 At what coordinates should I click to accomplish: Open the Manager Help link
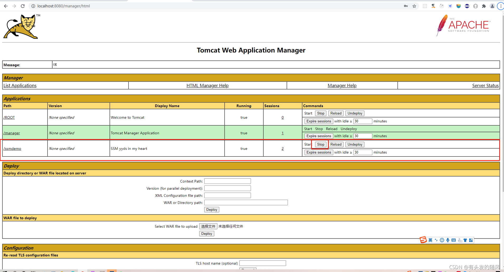coord(342,85)
